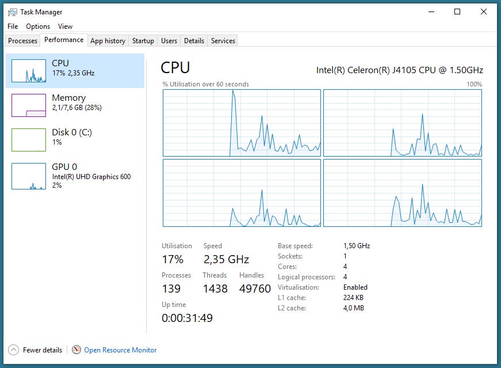
Task: Show the Users tab
Action: coord(169,41)
